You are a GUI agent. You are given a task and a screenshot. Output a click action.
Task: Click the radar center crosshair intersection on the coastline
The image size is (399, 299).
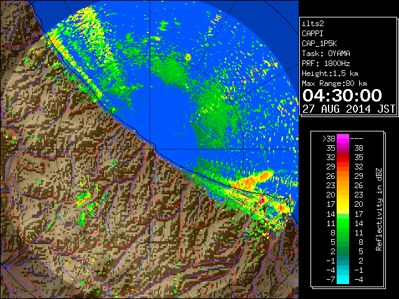point(150,149)
